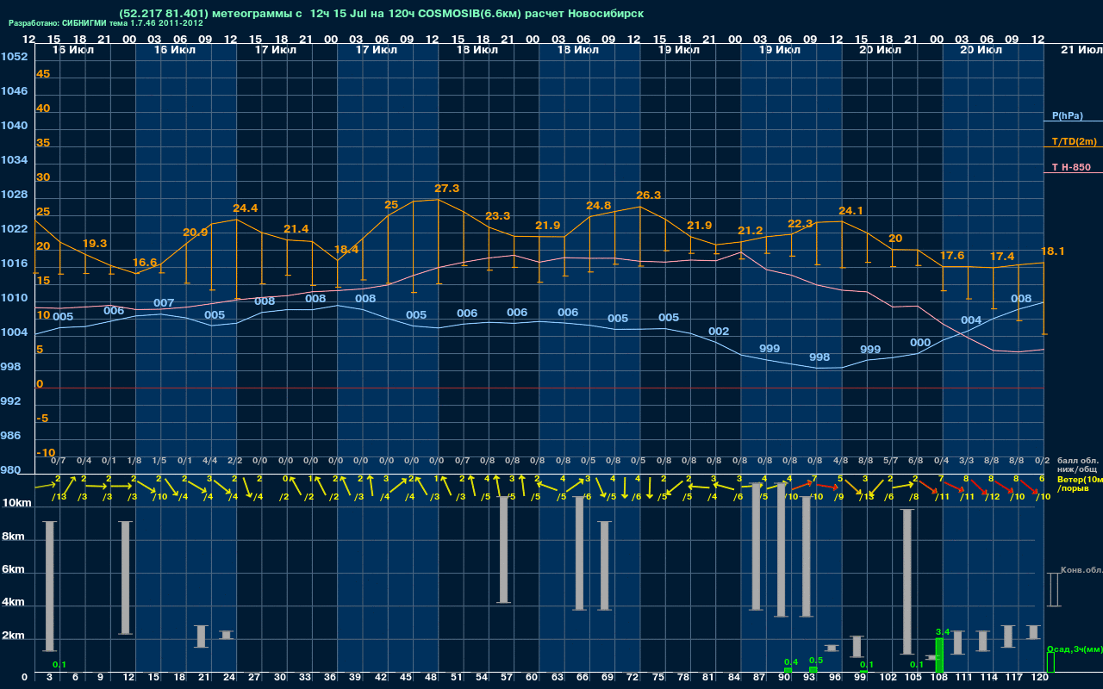Click the 000 pressure label
This screenshot has width=1103, height=689.
point(920,342)
